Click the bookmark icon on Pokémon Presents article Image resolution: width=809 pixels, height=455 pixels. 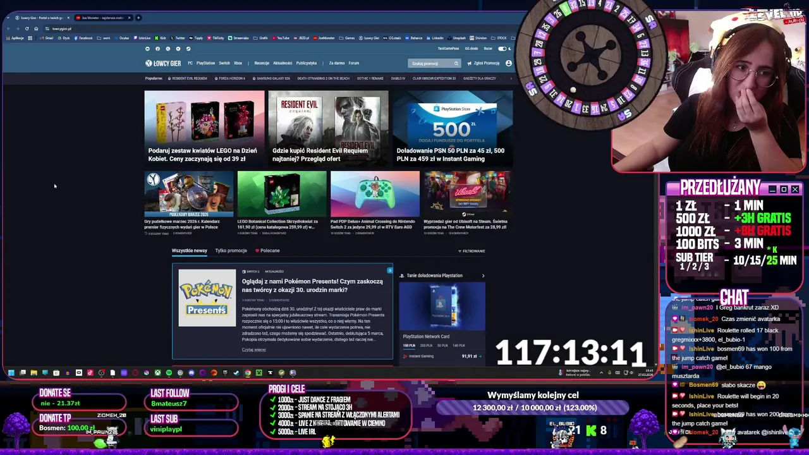click(x=389, y=270)
